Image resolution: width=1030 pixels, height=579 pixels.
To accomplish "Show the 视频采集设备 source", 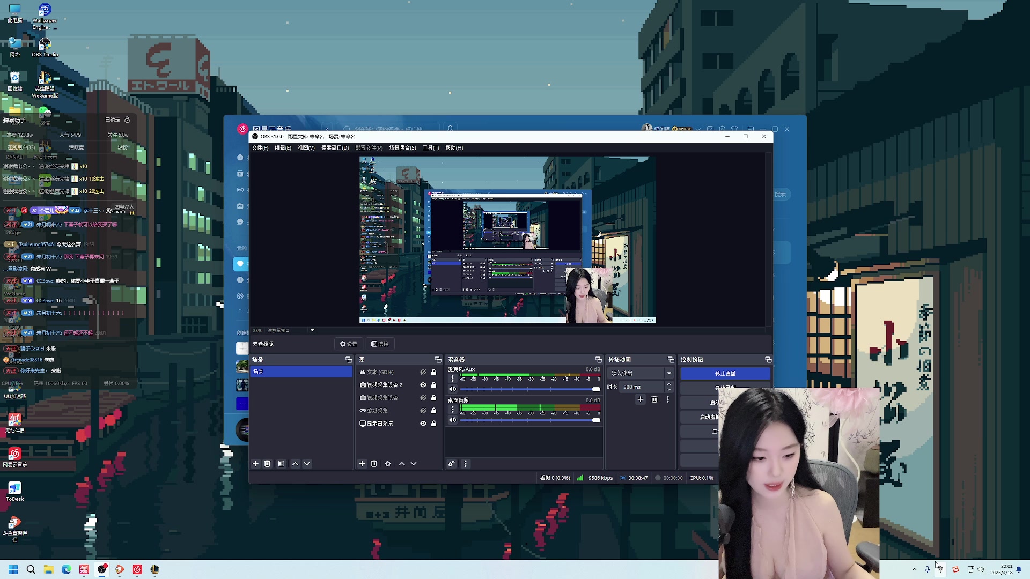I will coord(423,398).
